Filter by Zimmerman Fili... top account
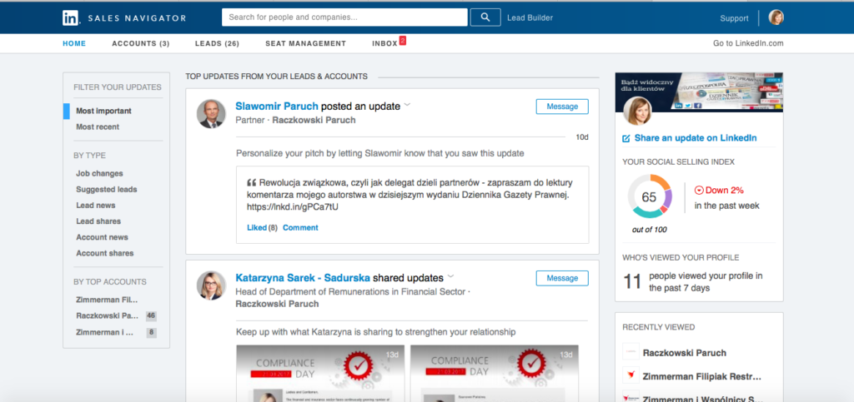The width and height of the screenshot is (854, 402). point(108,300)
